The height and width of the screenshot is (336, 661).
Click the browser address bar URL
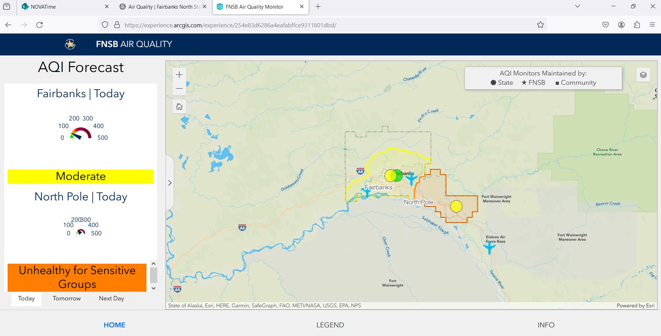230,25
